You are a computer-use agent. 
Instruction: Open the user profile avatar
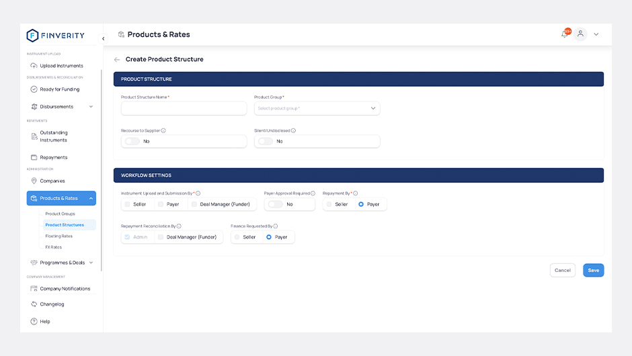click(580, 34)
